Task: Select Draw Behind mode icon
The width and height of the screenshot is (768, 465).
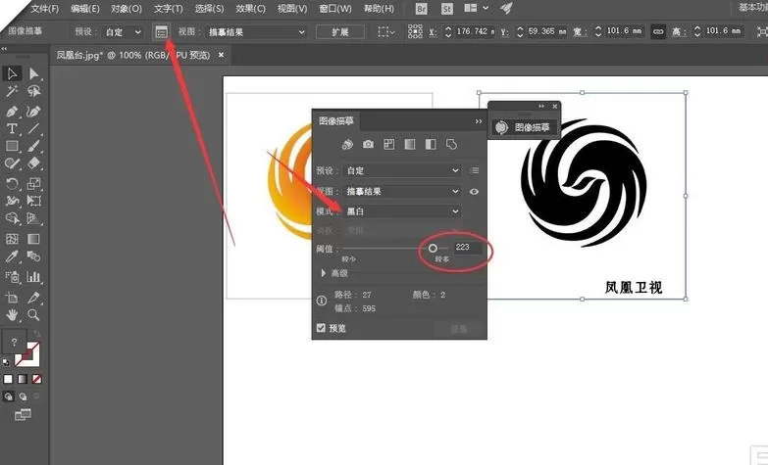Action: [x=23, y=396]
